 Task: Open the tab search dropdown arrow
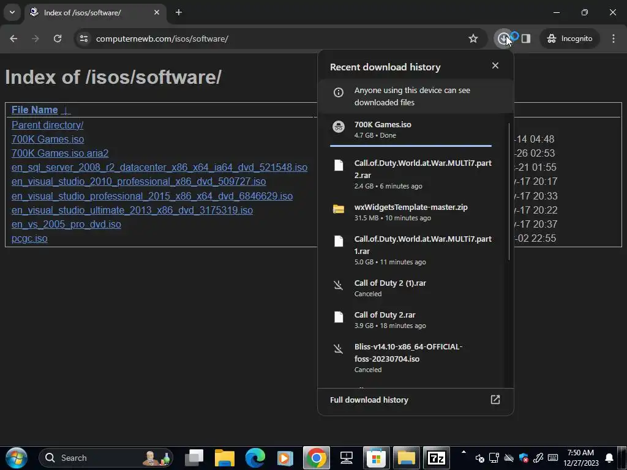click(12, 12)
